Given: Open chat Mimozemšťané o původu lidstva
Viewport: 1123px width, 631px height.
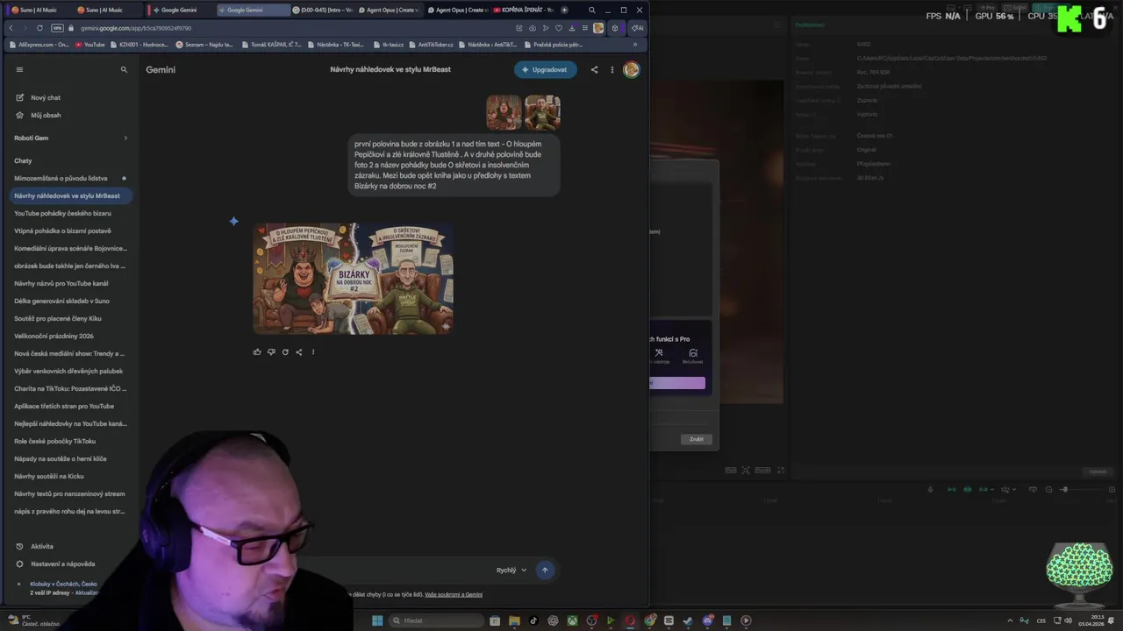Looking at the screenshot, I should coord(61,178).
